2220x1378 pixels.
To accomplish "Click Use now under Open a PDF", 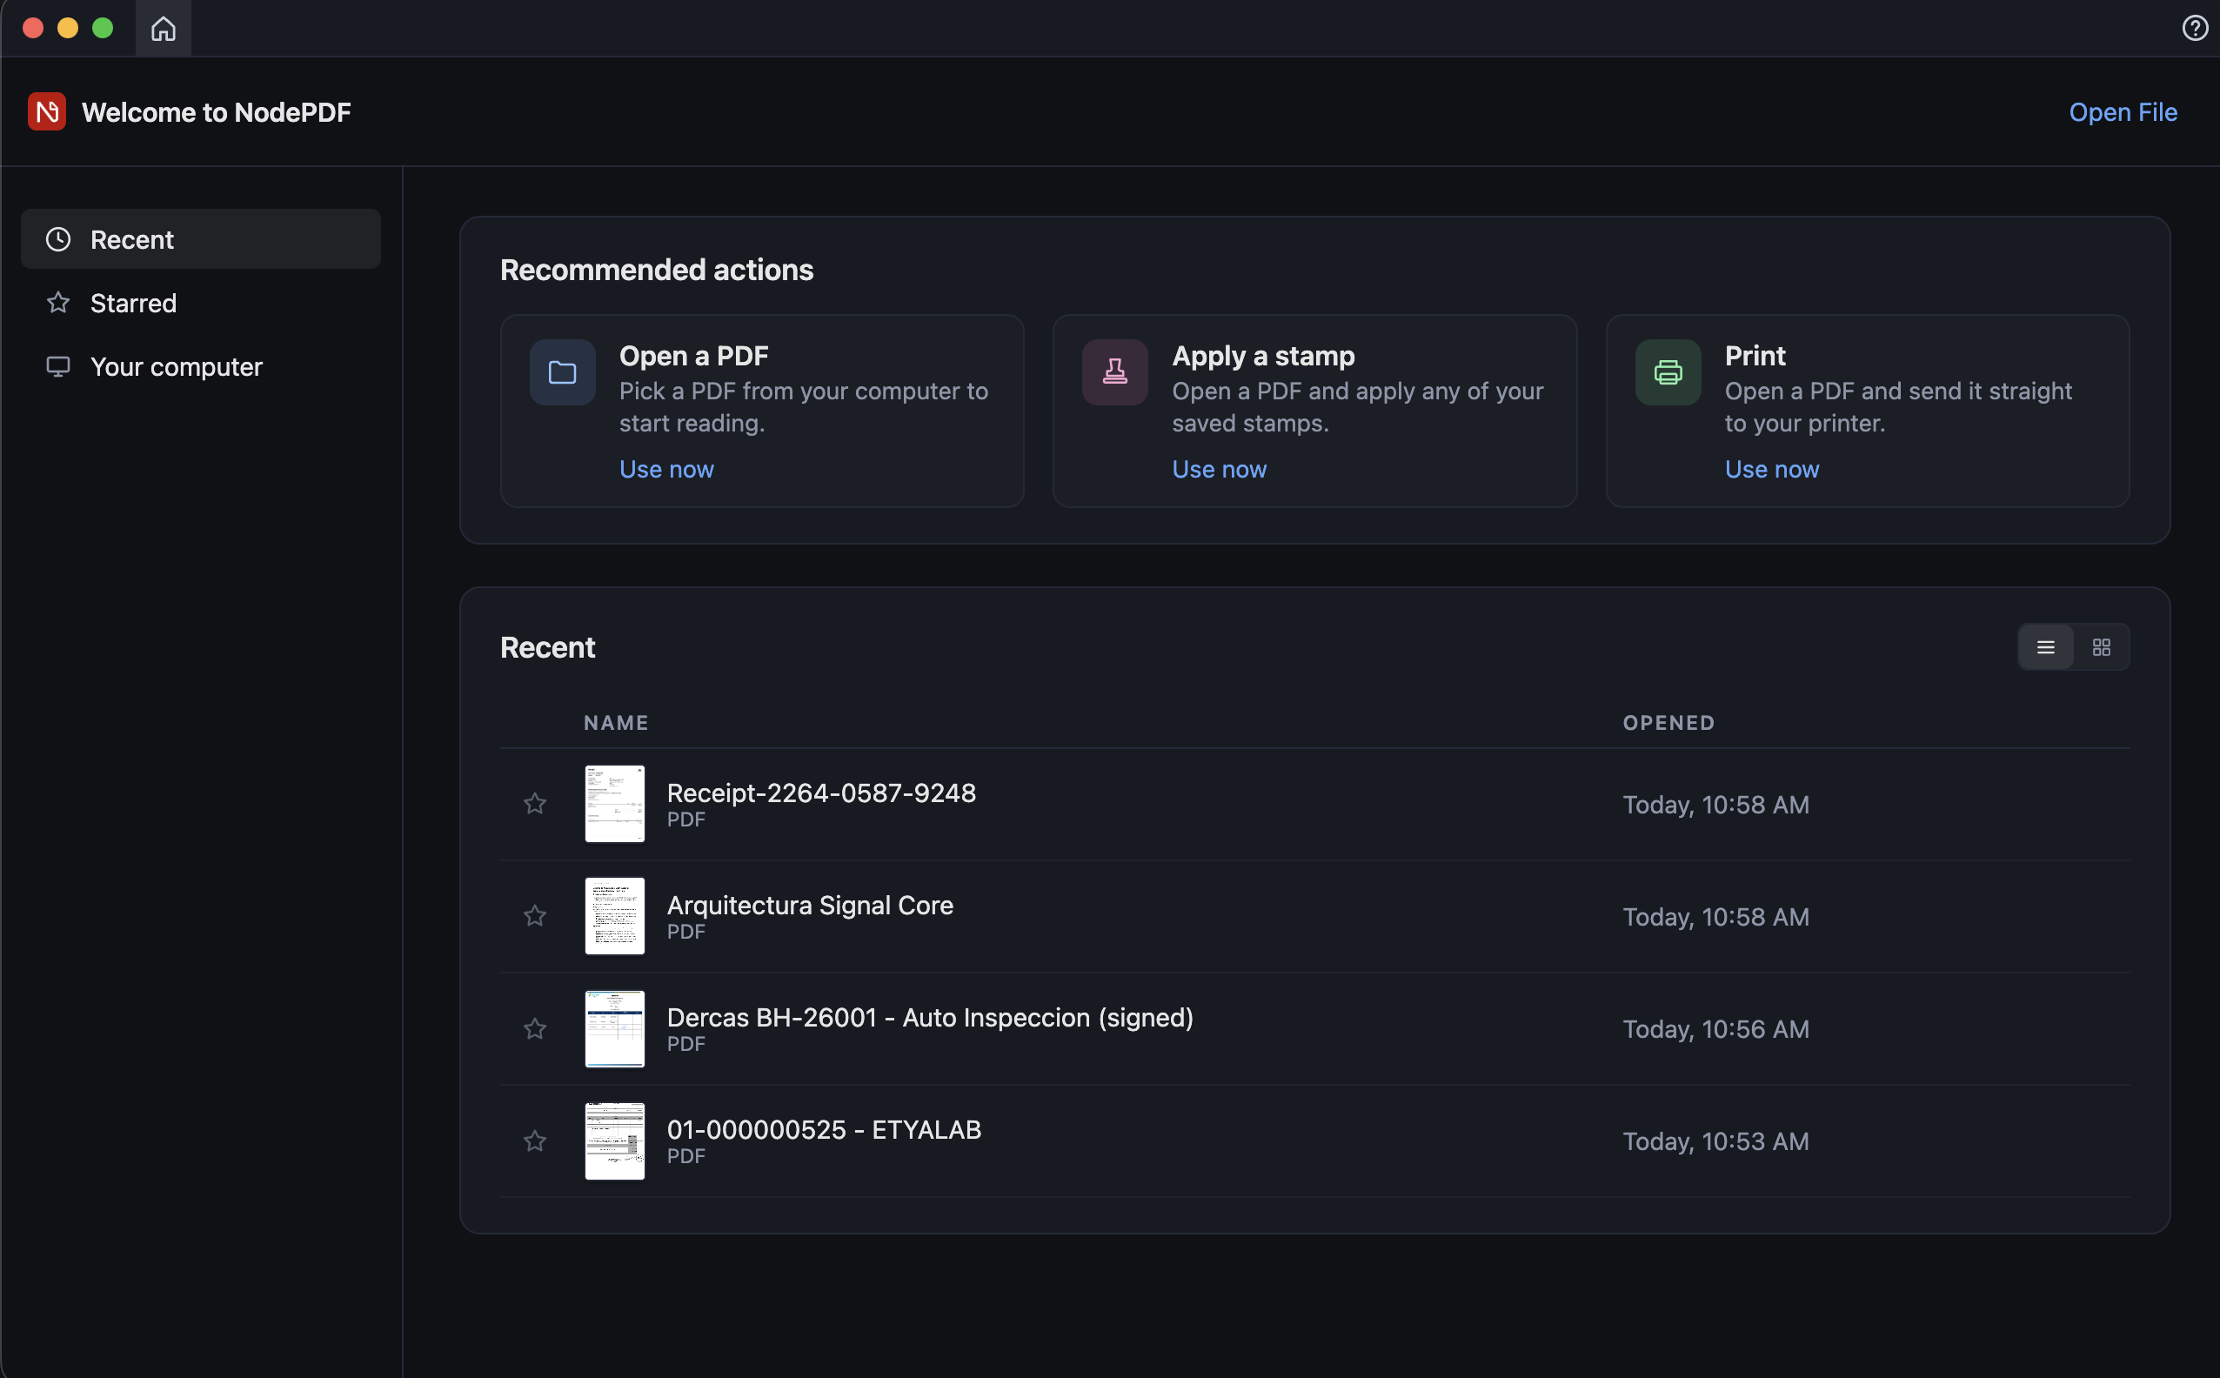I will coord(666,470).
